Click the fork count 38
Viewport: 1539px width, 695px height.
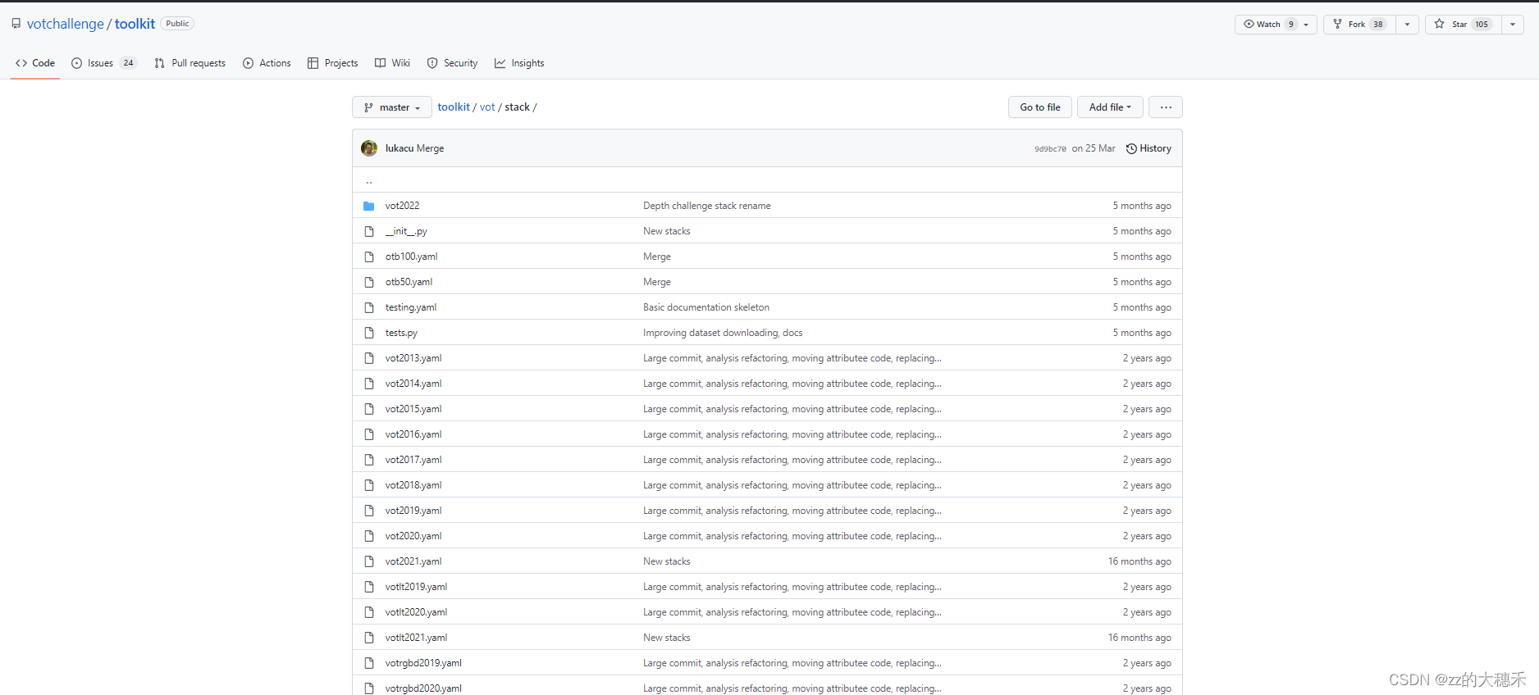[x=1378, y=25]
